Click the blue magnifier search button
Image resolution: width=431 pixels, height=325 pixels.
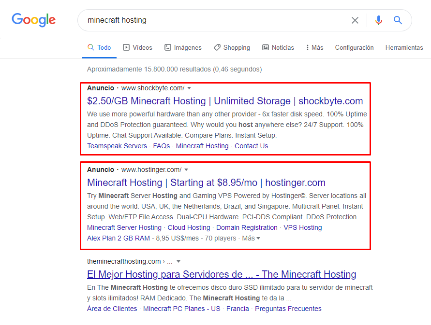click(398, 20)
